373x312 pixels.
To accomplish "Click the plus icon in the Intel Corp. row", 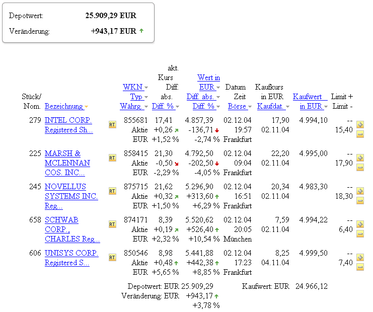I will click(x=360, y=124).
